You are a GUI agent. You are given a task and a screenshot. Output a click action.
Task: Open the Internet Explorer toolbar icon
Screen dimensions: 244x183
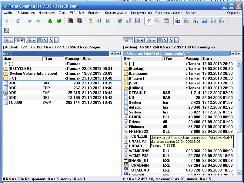tap(120, 21)
